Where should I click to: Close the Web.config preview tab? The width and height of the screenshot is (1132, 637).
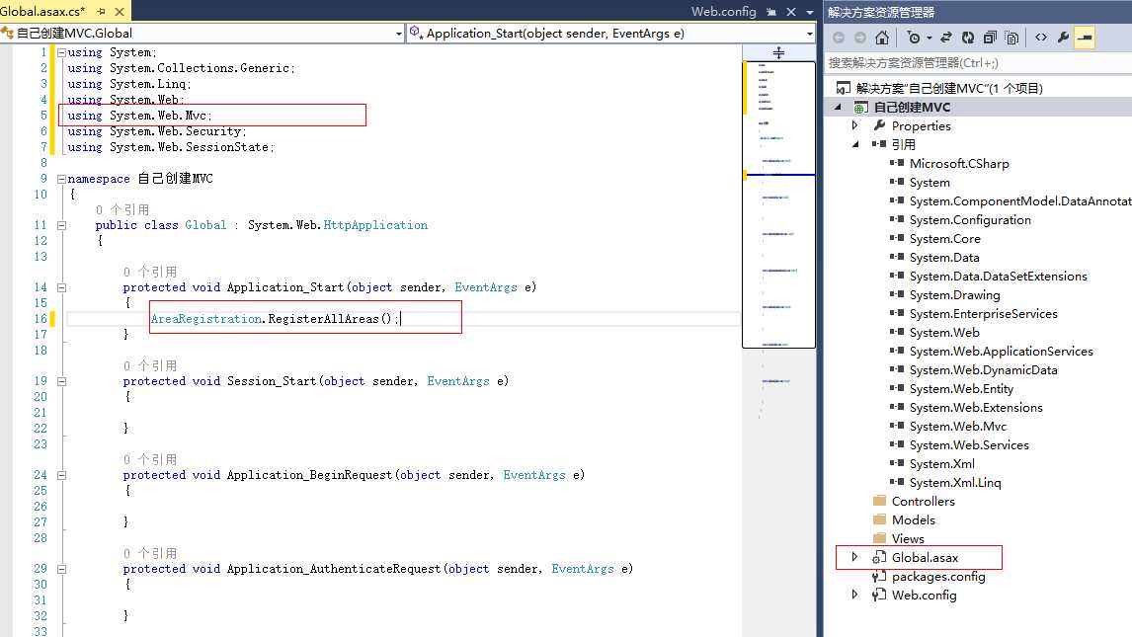point(791,12)
